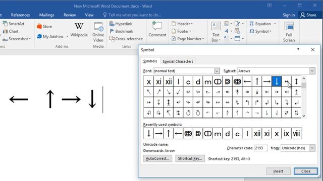Pick the south west arrow symbol
Image resolution: width=323 pixels, height=181 pixels.
click(178, 92)
